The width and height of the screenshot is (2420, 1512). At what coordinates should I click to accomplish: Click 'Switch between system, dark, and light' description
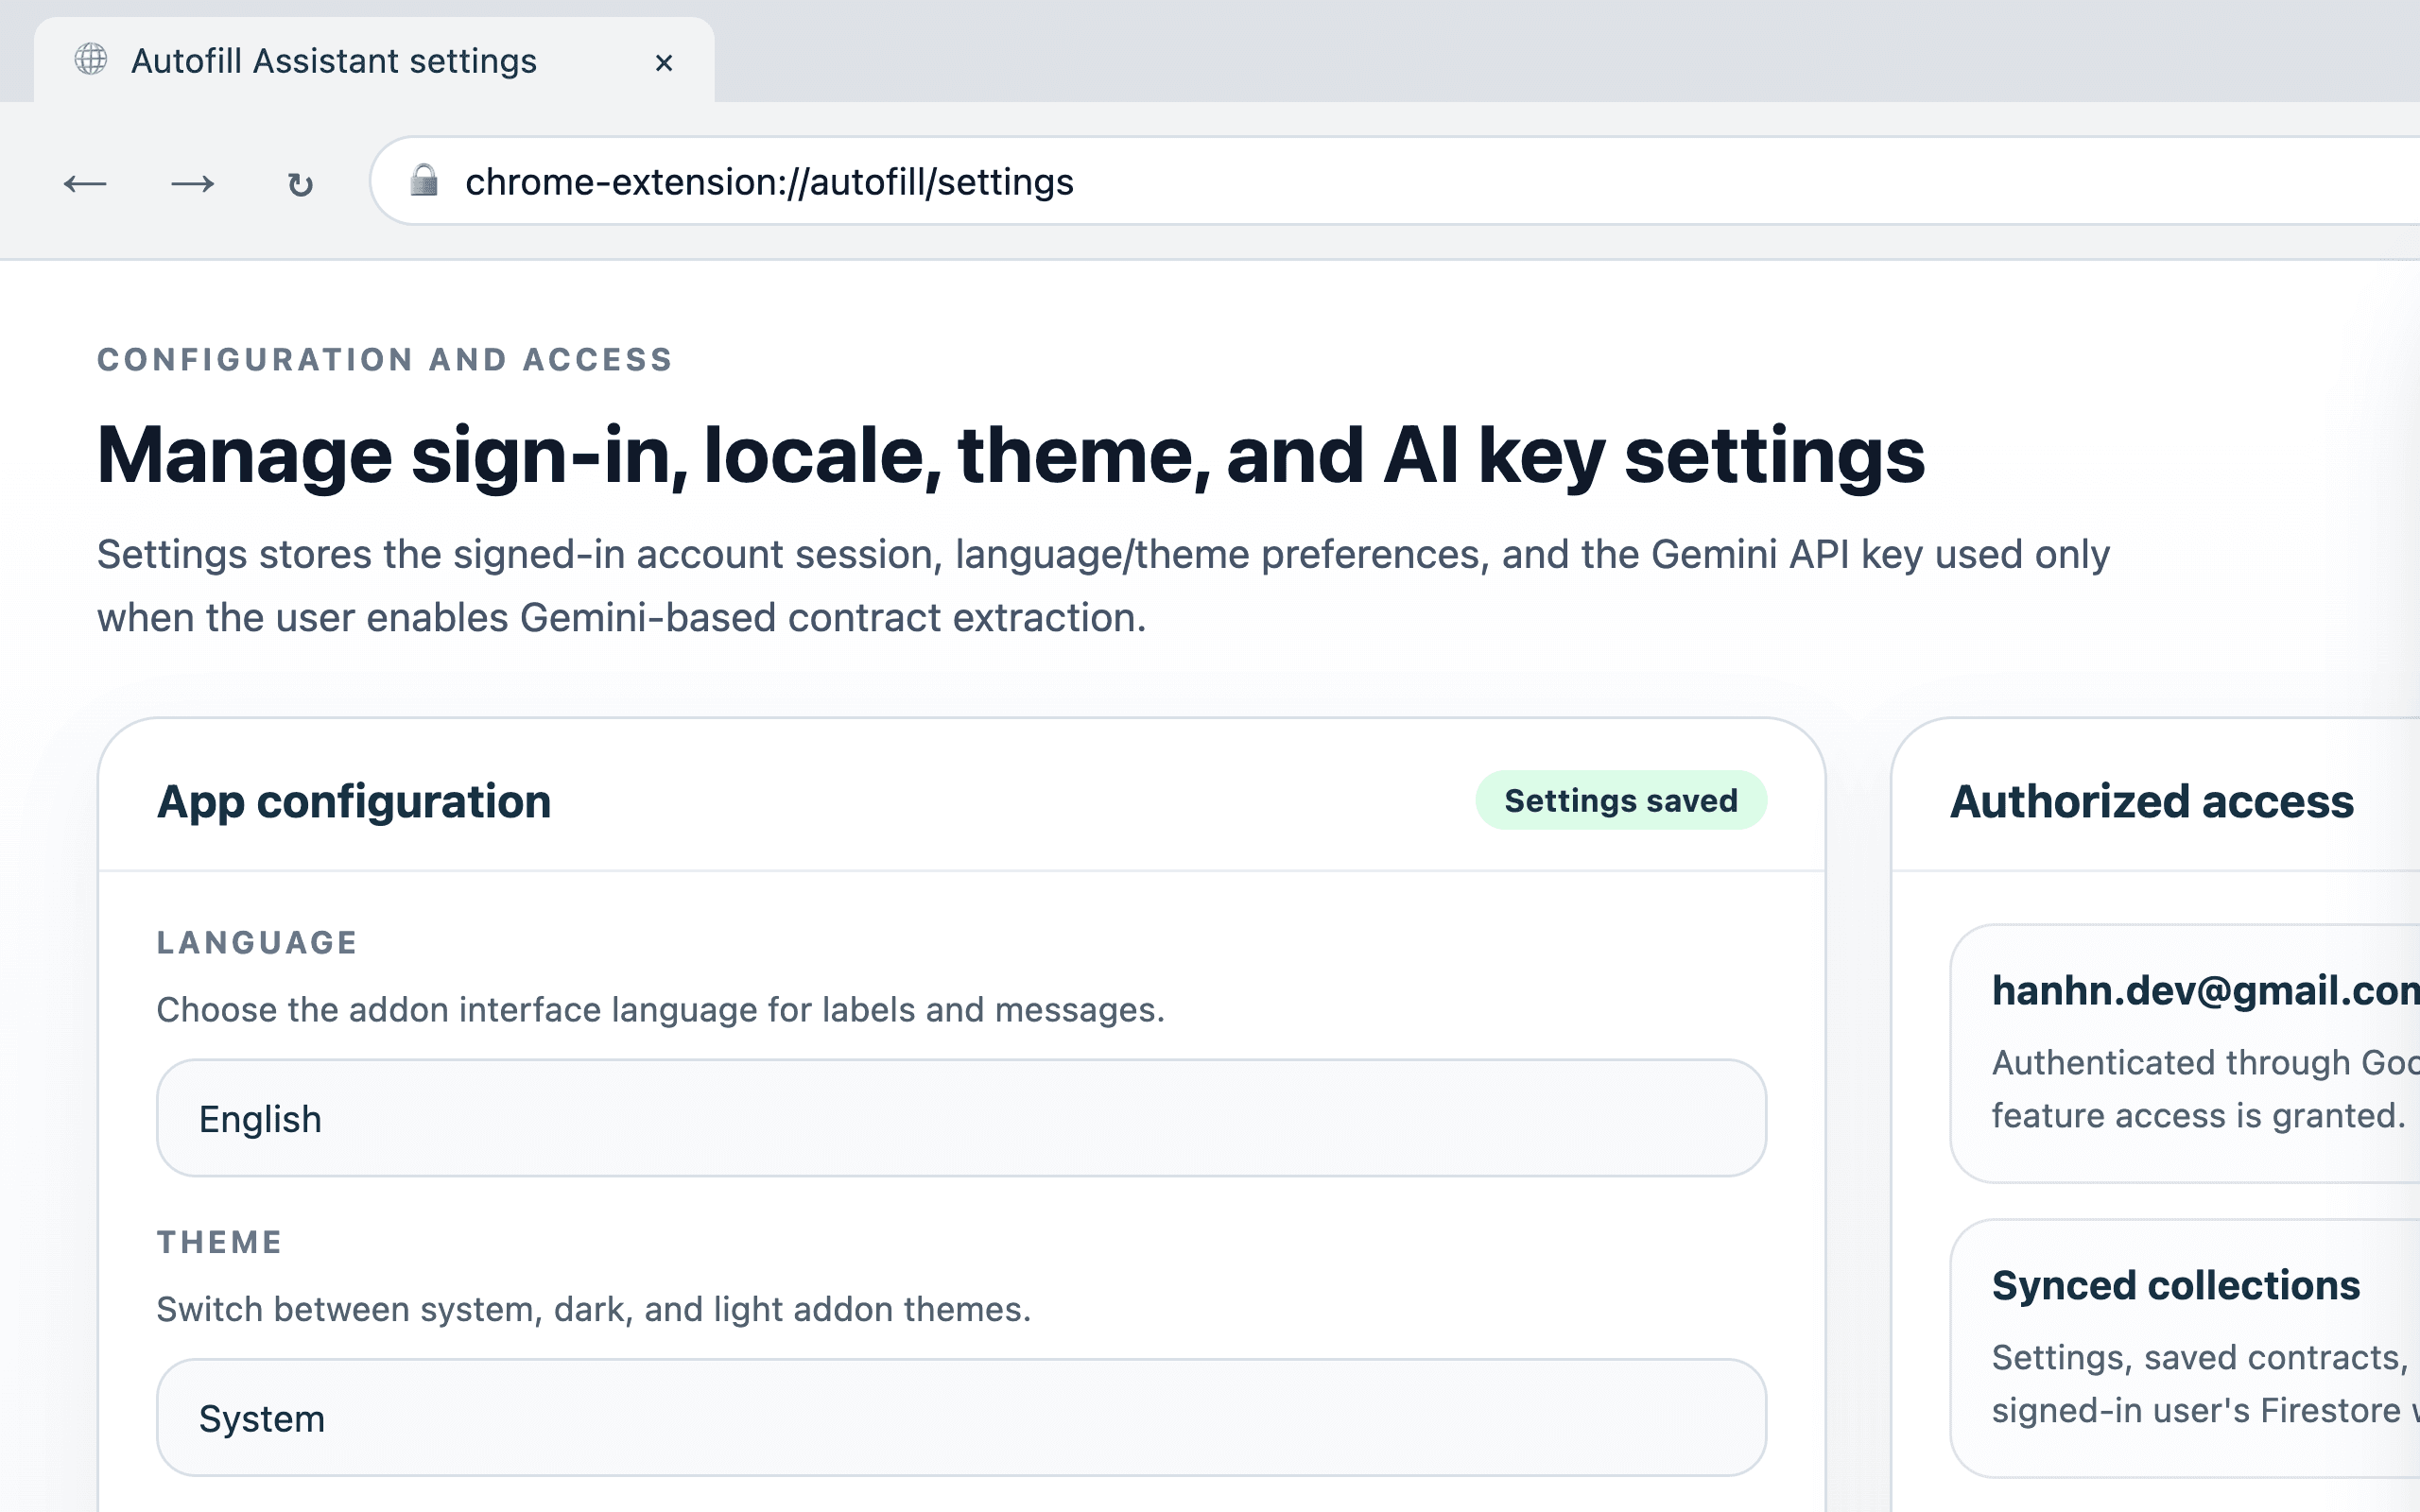tap(594, 1309)
